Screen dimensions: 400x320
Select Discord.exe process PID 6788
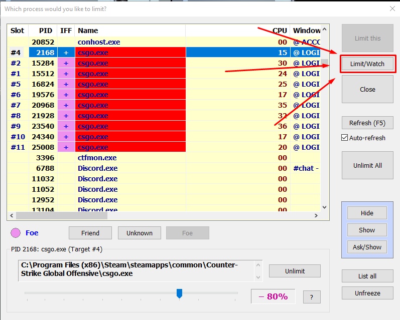[164, 168]
